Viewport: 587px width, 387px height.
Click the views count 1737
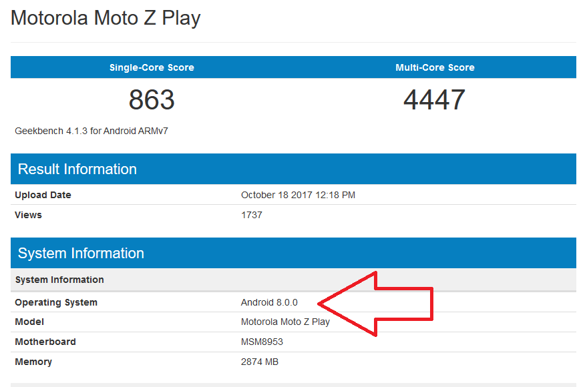click(x=252, y=215)
